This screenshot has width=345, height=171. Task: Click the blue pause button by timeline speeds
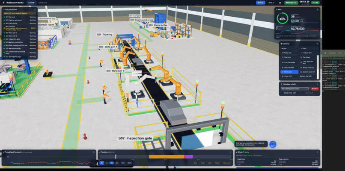[x=101, y=163]
